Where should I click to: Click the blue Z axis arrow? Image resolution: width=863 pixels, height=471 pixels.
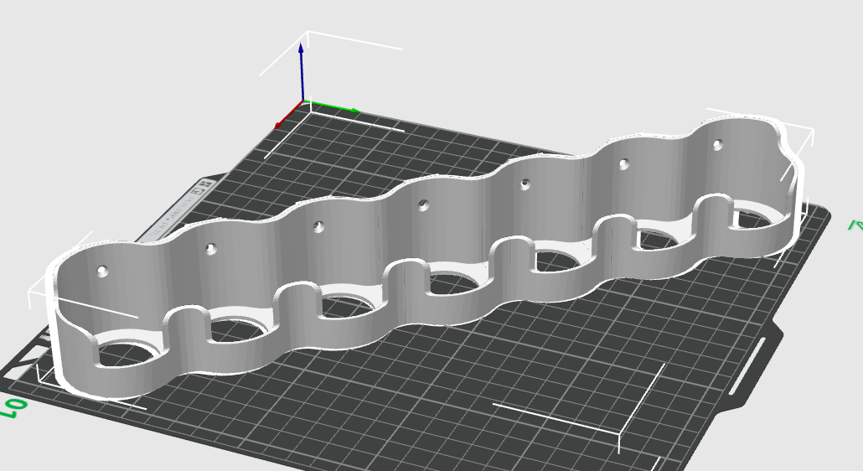(x=301, y=72)
